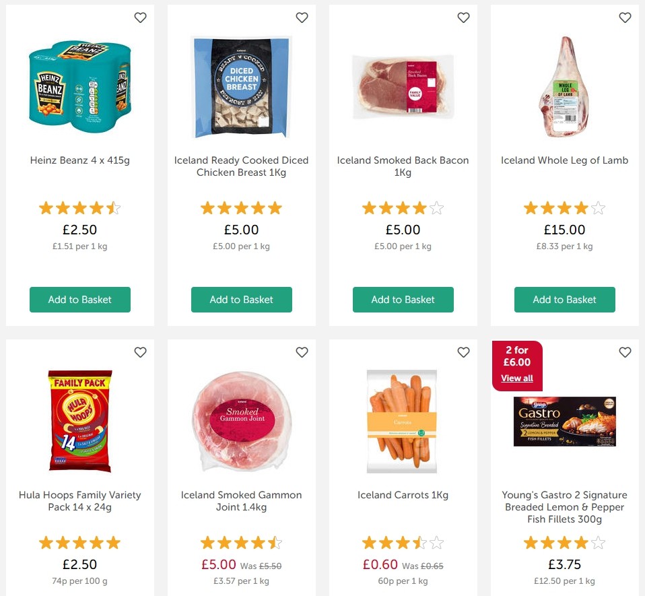Click the heart icon on Young's Gastro fillets

tap(625, 352)
